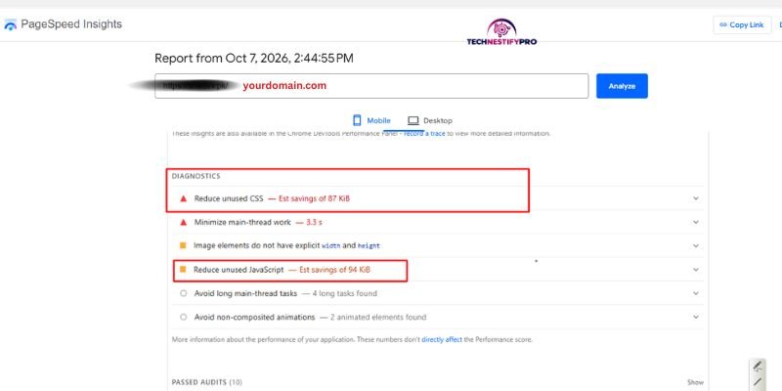Expand Avoid long main-thread tasks chevron

(696, 293)
